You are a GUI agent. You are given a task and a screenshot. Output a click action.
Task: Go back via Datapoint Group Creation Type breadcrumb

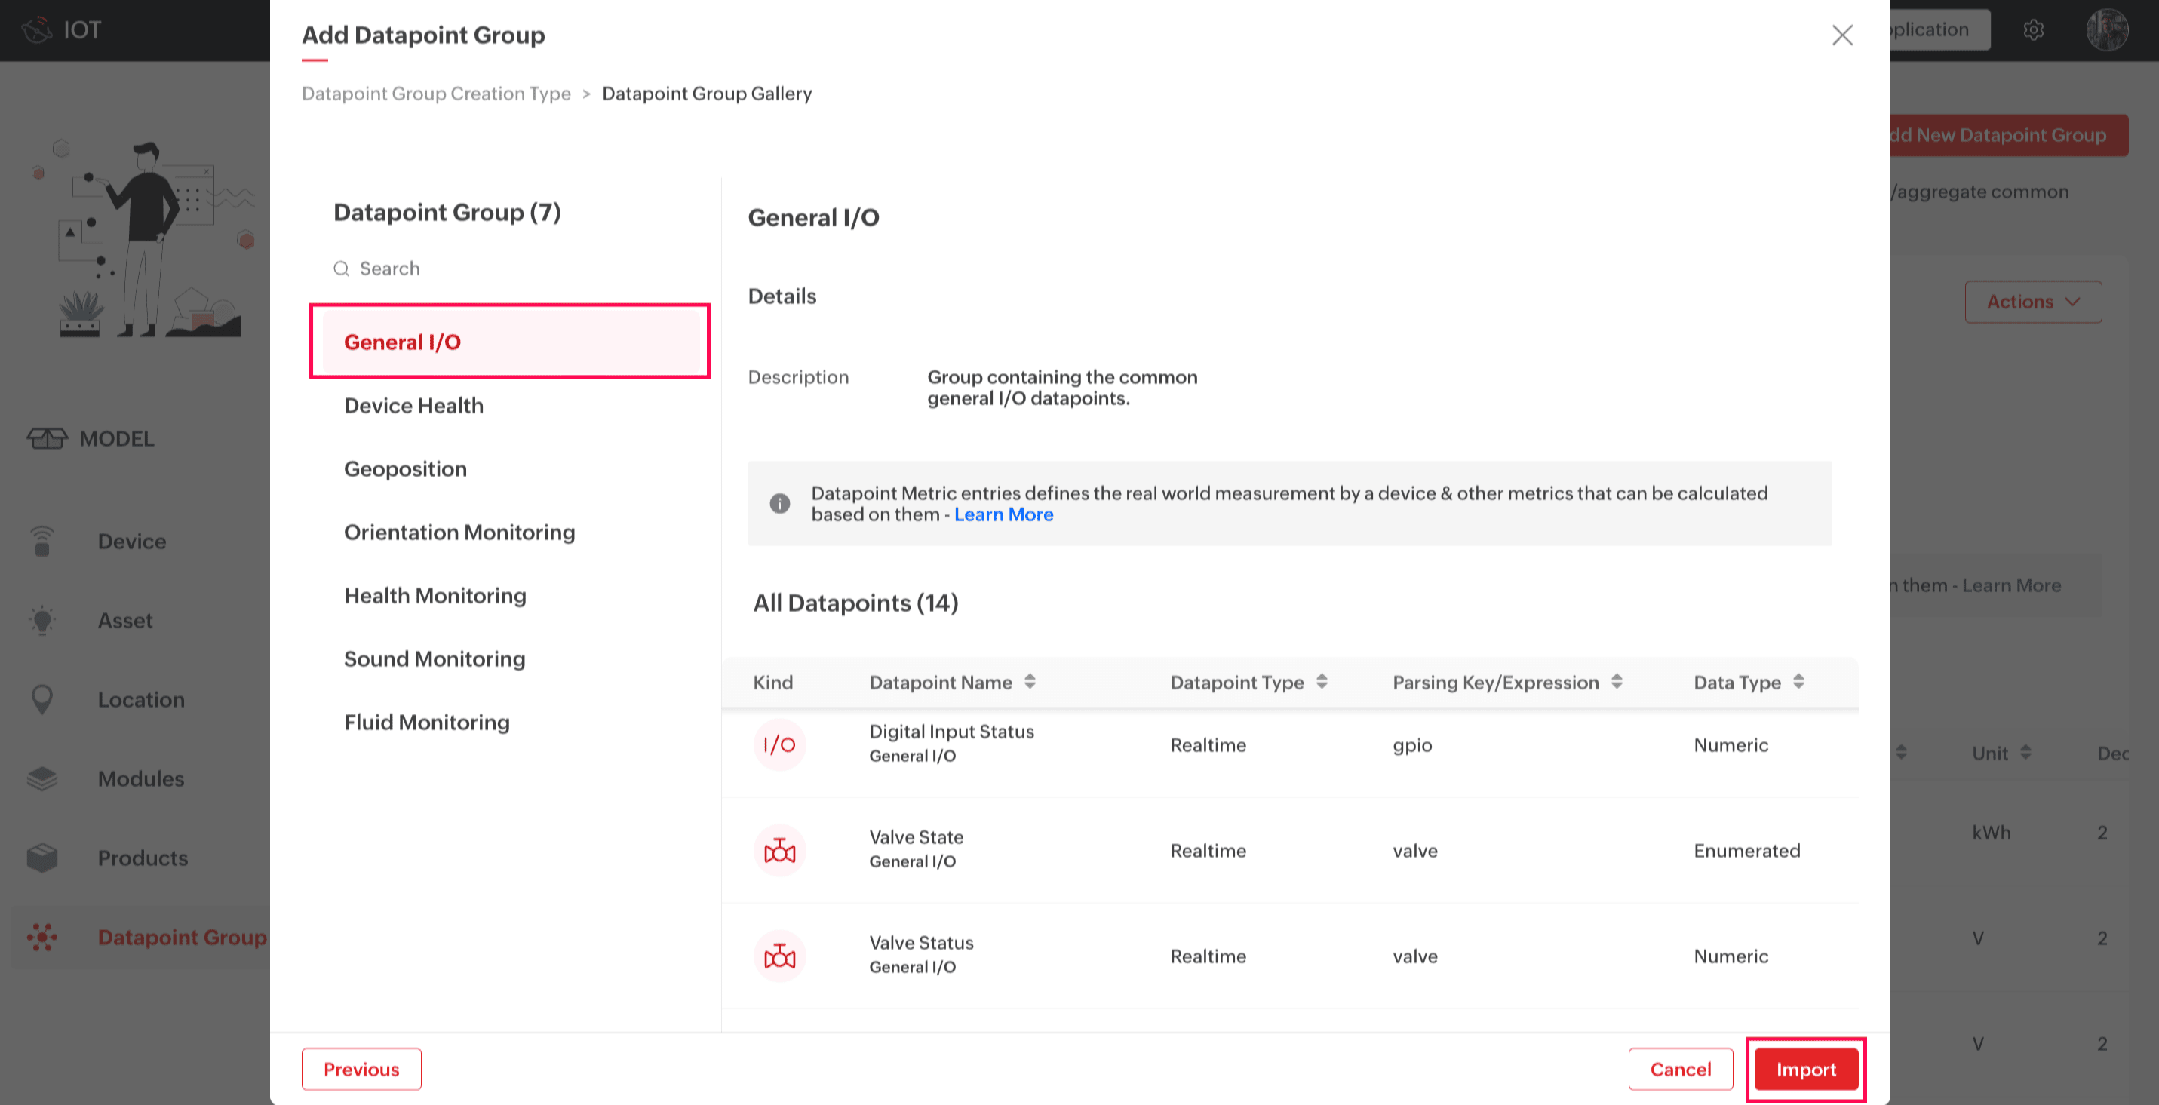point(436,94)
